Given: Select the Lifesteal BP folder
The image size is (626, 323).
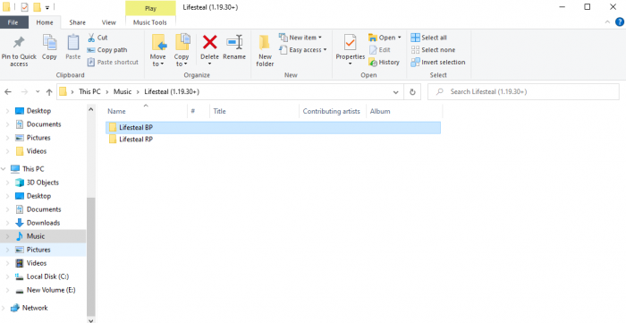Looking at the screenshot, I should click(273, 128).
